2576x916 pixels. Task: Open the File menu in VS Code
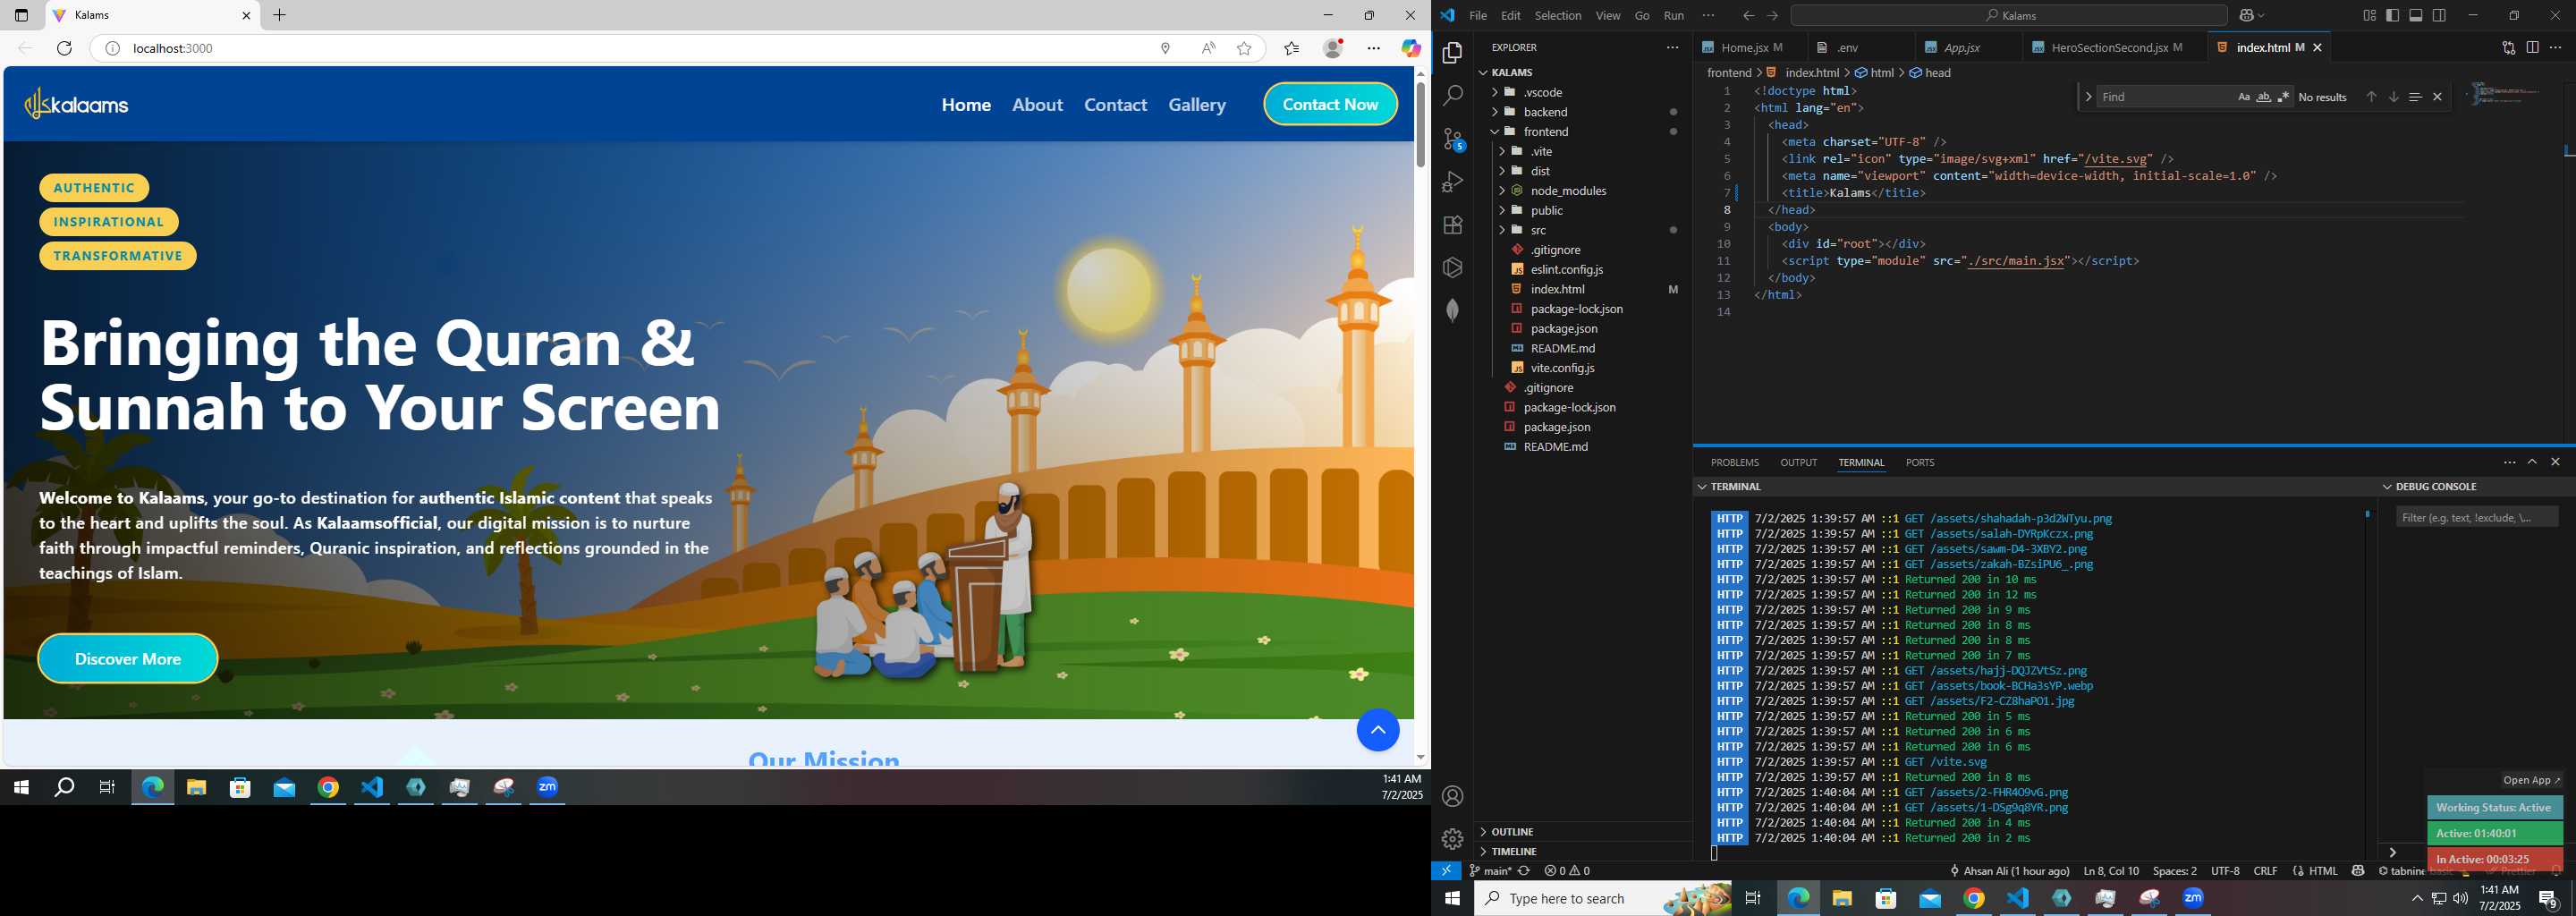1477,15
